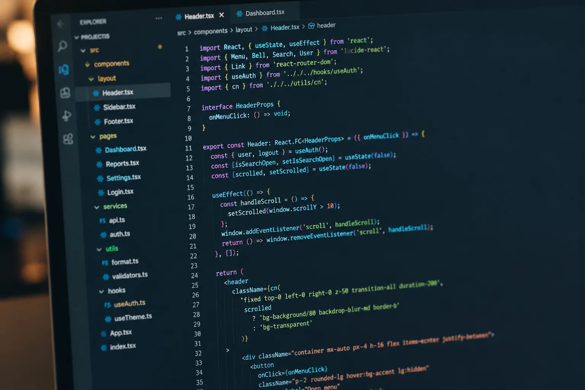The height and width of the screenshot is (390, 585).
Task: Click the 'react-router-dom' import string
Action: click(304, 63)
